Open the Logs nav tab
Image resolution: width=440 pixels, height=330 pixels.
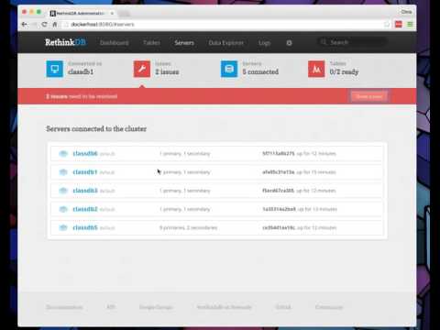coord(264,43)
